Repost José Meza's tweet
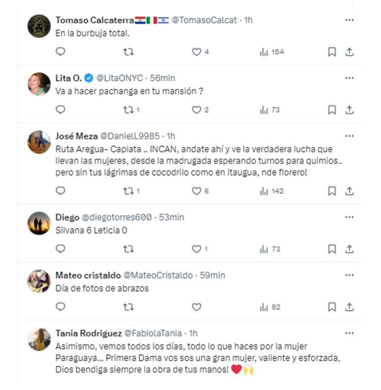381x390 pixels. (129, 191)
